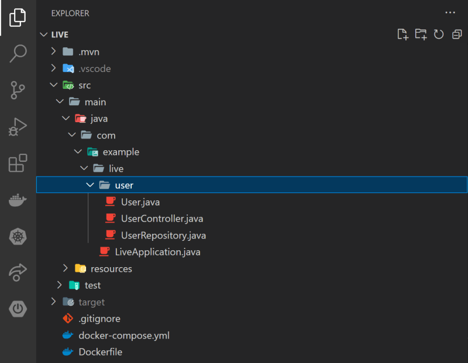Open UserController.java file
This screenshot has width=468, height=363.
pos(162,219)
